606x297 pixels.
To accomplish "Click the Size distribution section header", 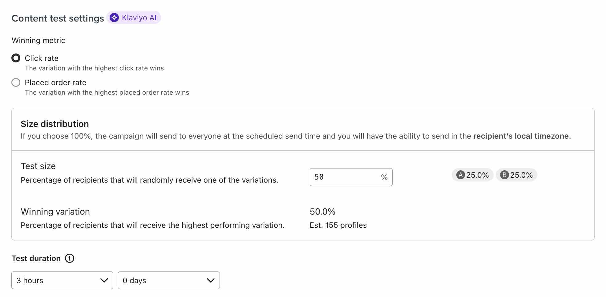I will pyautogui.click(x=55, y=124).
